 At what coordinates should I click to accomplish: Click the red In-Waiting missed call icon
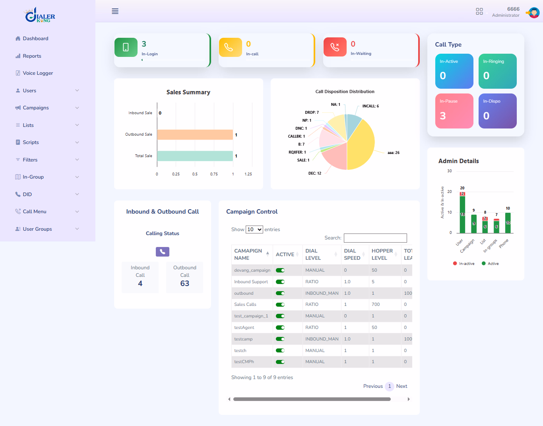point(335,47)
